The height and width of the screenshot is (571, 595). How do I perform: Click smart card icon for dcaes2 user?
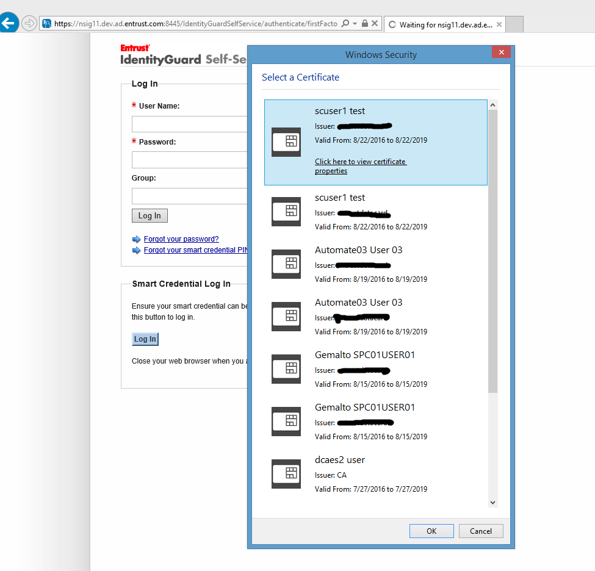pyautogui.click(x=286, y=473)
